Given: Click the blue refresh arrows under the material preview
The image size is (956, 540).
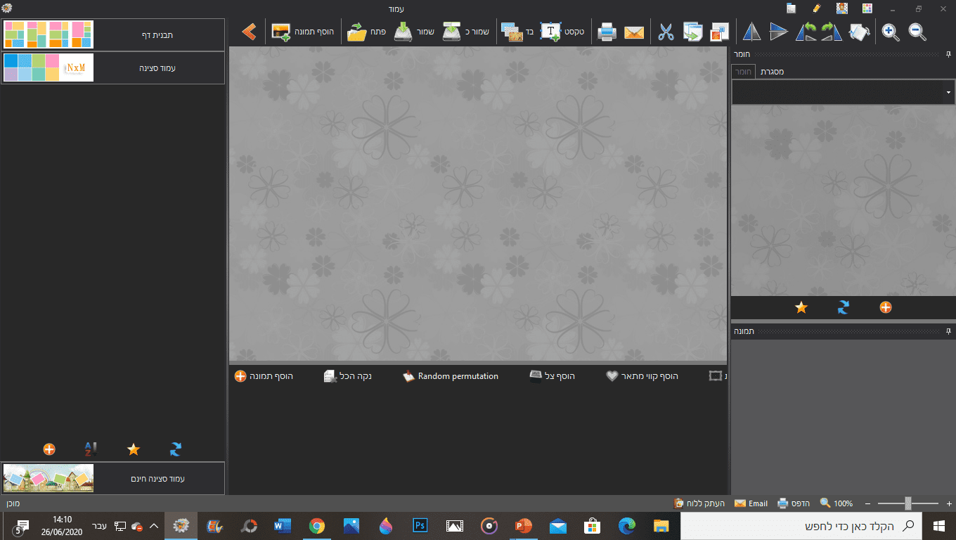Looking at the screenshot, I should click(843, 307).
